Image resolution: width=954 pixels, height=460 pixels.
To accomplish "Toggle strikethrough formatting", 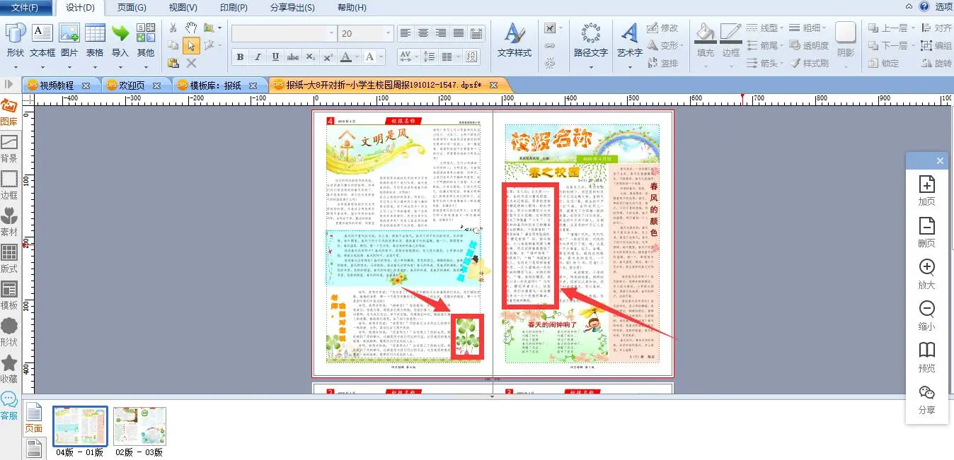I will 293,57.
